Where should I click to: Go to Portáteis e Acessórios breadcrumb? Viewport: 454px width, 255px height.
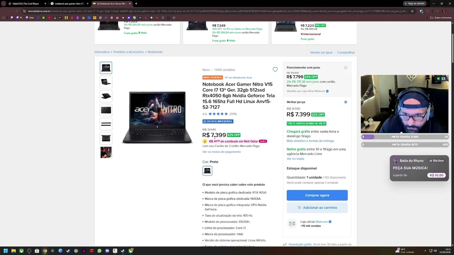tap(128, 52)
